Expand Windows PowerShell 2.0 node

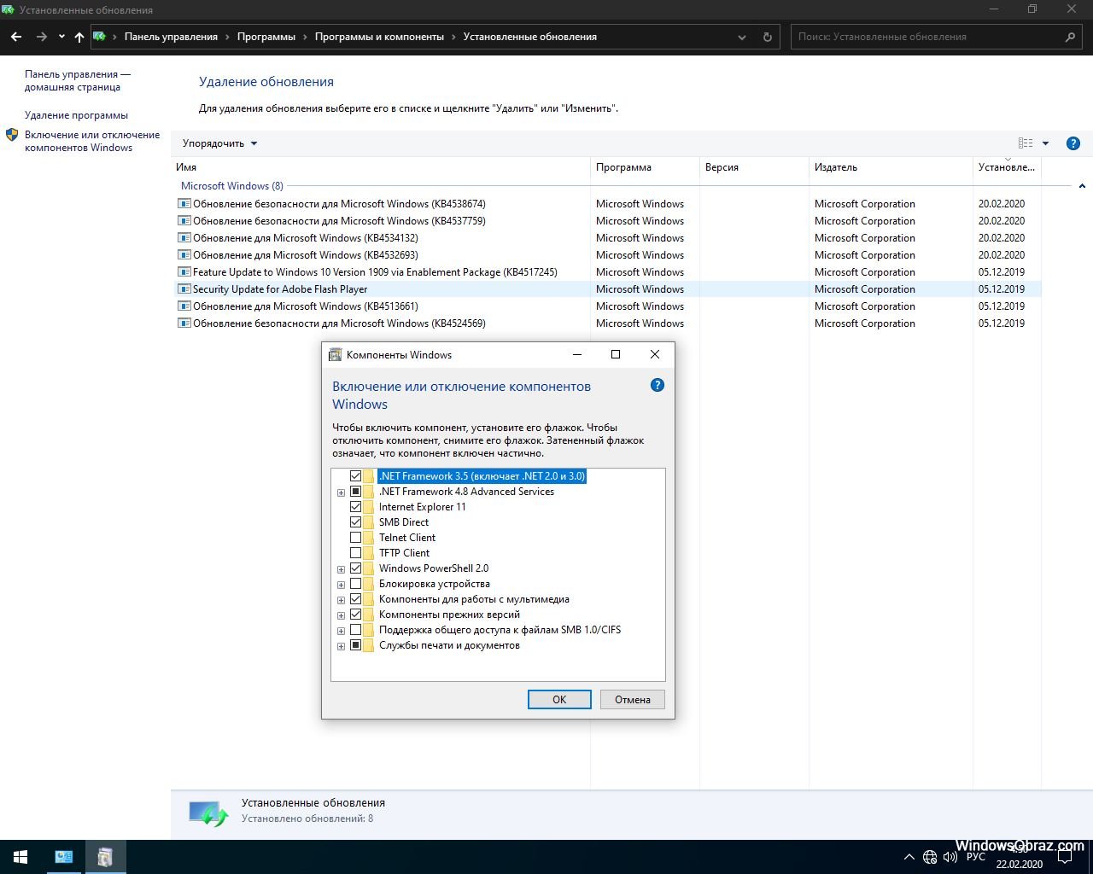pyautogui.click(x=341, y=569)
